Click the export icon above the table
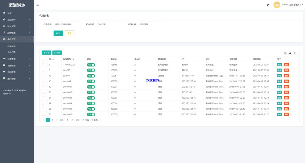Image resolution: width=305 pixels, height=163 pixels. pos(290,53)
